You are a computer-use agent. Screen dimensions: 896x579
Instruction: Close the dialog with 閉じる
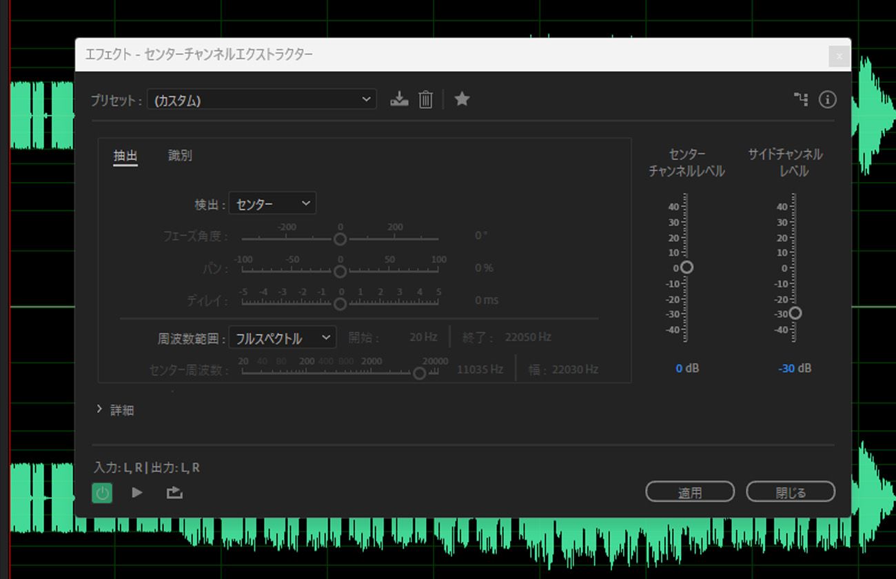click(x=791, y=491)
